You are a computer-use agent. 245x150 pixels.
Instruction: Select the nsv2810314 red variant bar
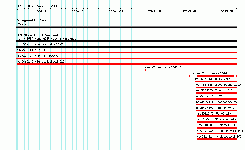pyautogui.click(x=217, y=139)
